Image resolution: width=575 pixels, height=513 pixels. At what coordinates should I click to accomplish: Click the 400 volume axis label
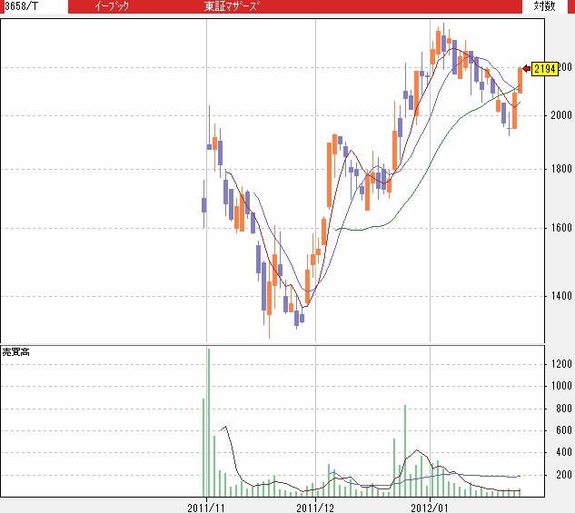564,452
